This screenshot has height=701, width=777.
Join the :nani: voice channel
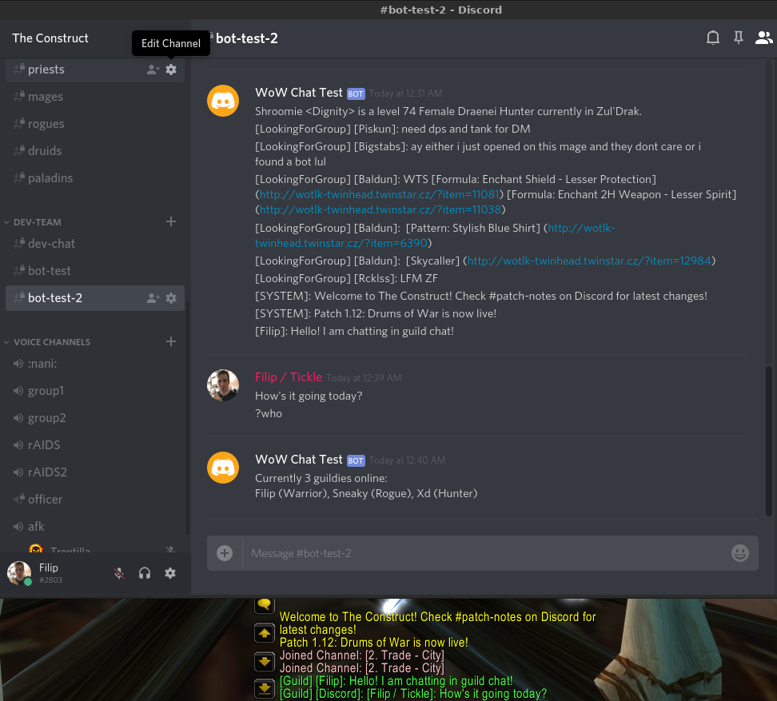click(x=94, y=364)
